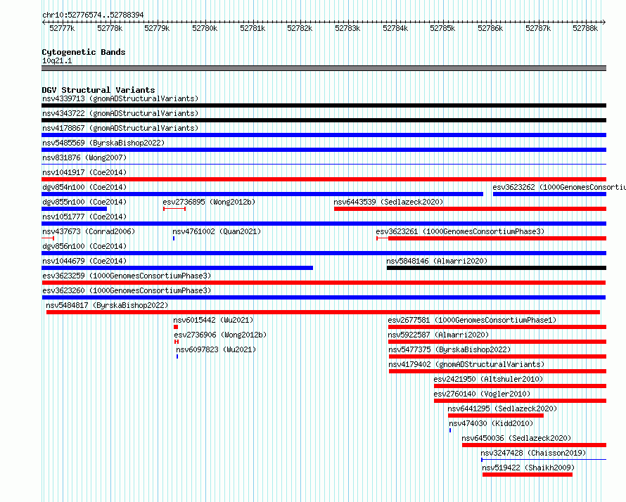
Task: Open the nsv831876 Wong2007 variant
Action: 84,157
